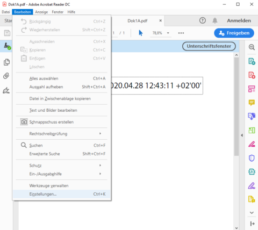Open the Combine Files tool icon

[x=252, y=116]
